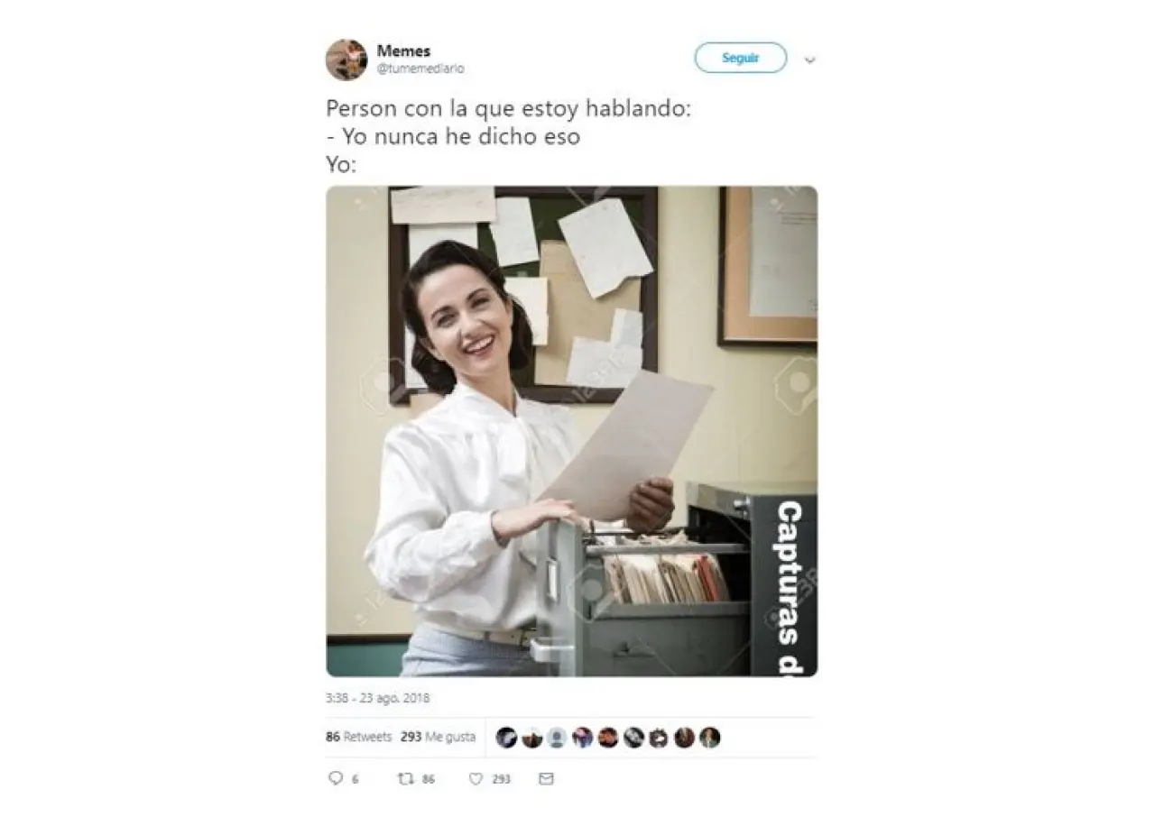Open the @tumemediario handle link
1155x835 pixels.
420,69
